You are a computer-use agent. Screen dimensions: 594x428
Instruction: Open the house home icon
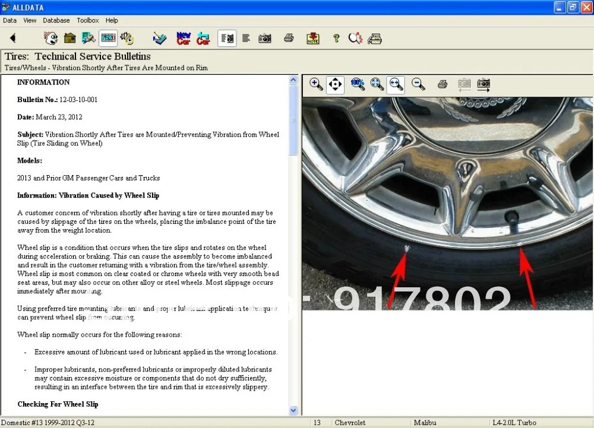click(x=69, y=38)
